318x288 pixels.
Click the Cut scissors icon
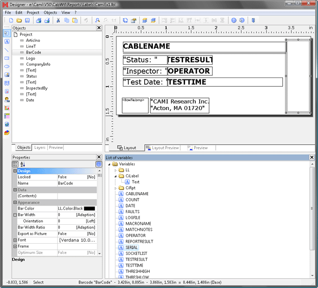coord(58,20)
